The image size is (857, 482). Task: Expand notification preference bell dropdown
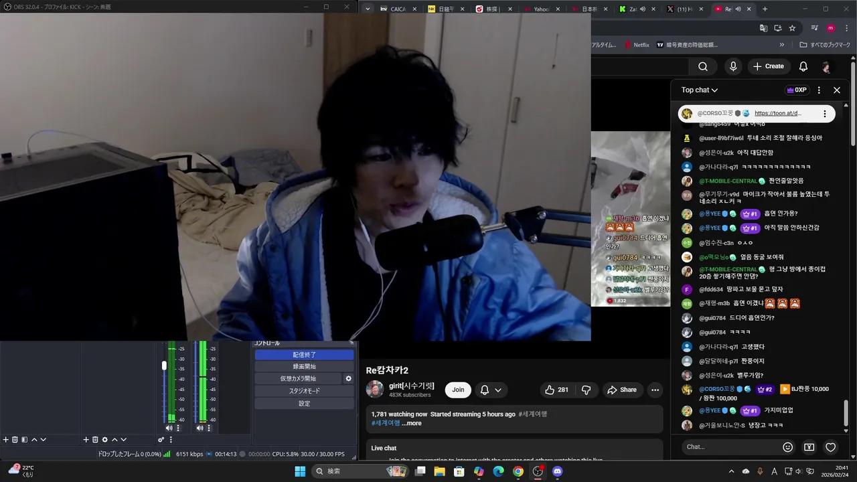pyautogui.click(x=491, y=390)
